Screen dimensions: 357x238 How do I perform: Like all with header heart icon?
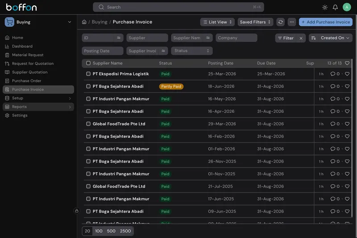pos(347,63)
